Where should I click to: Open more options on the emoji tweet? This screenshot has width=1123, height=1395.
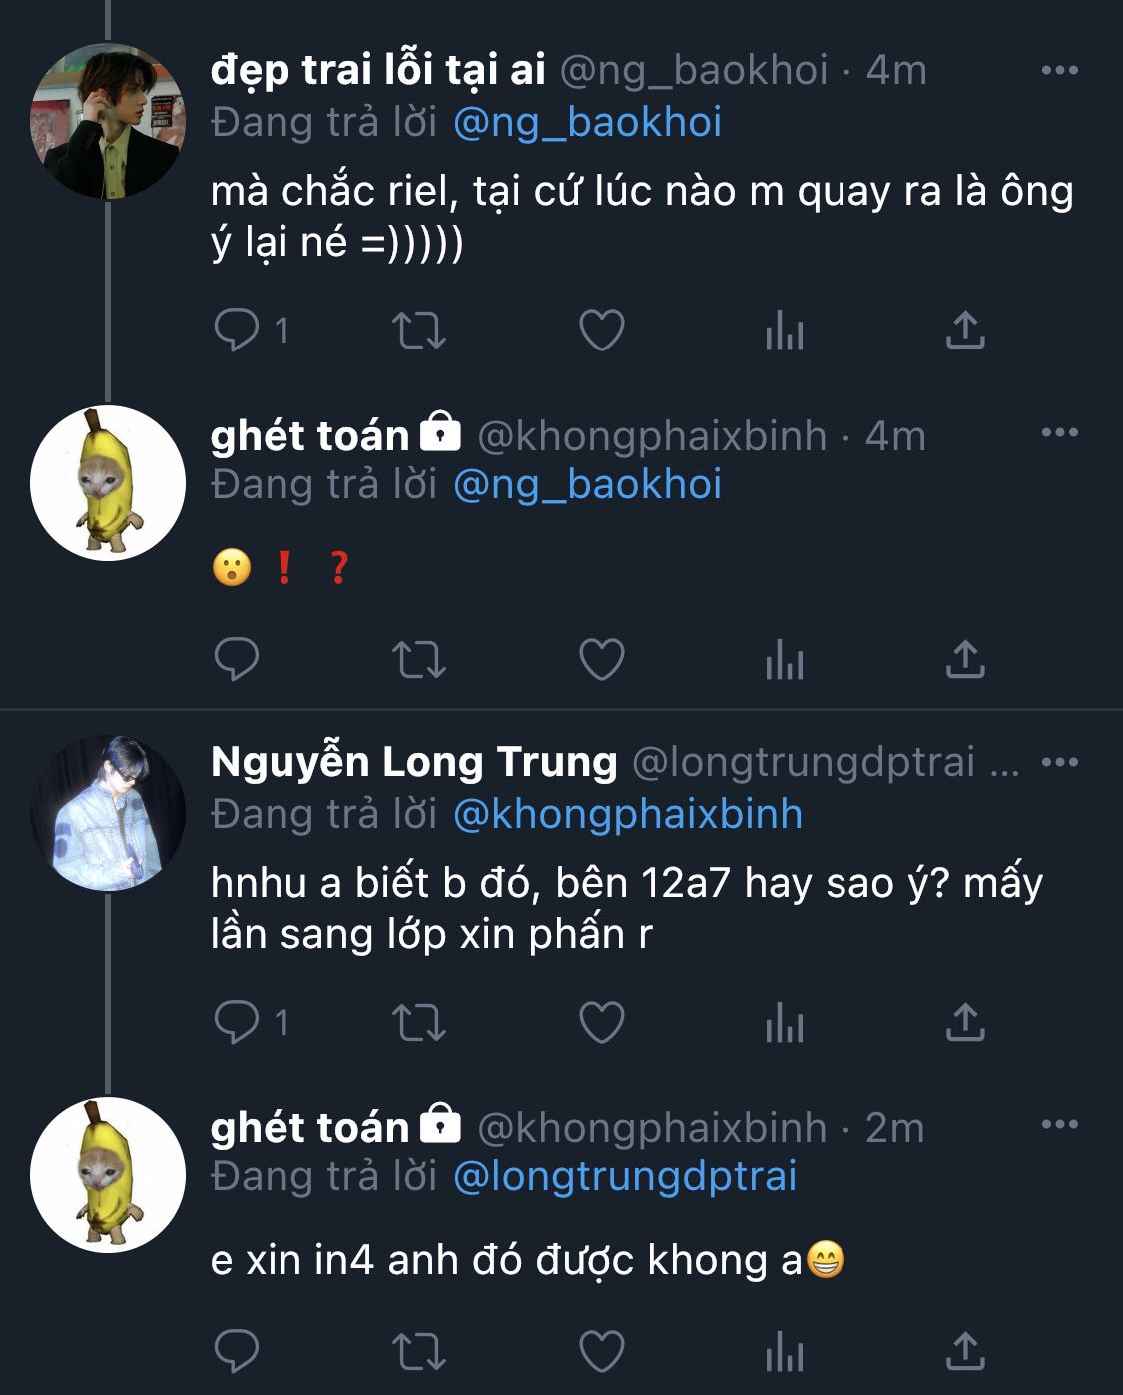click(x=1059, y=432)
